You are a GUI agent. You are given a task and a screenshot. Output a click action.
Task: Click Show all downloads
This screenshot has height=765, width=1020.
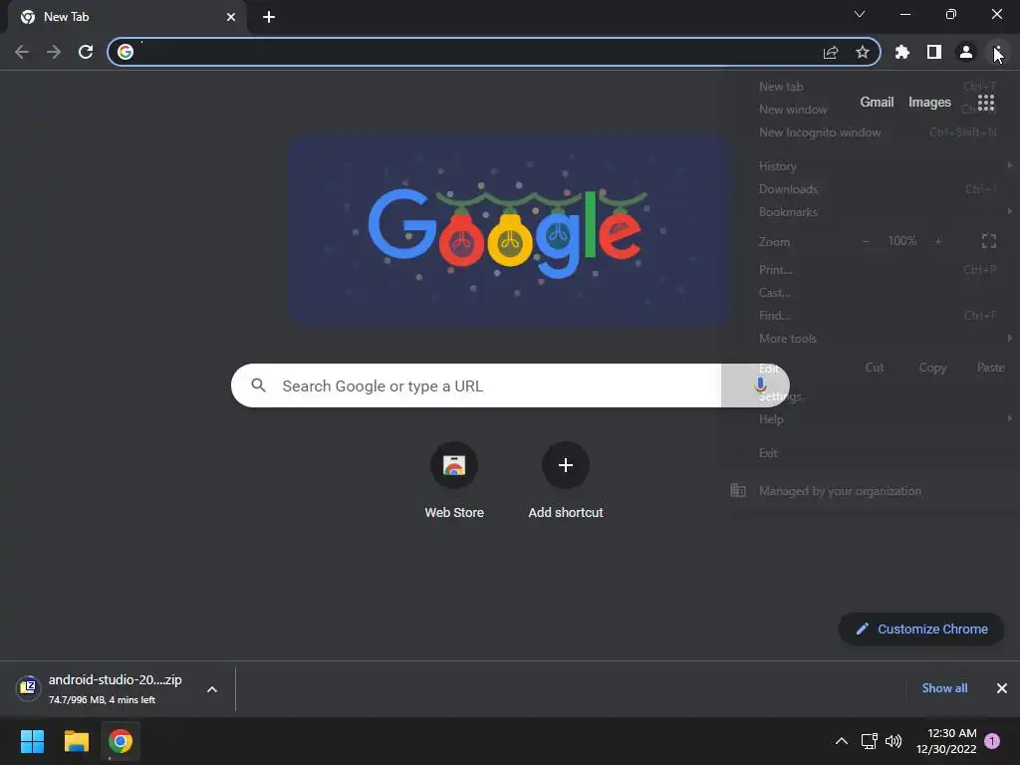[x=944, y=688]
